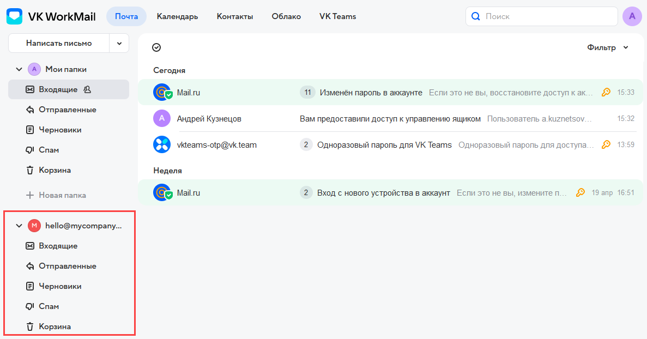Open dropdown arrow next to Написать письмо

pyautogui.click(x=119, y=44)
